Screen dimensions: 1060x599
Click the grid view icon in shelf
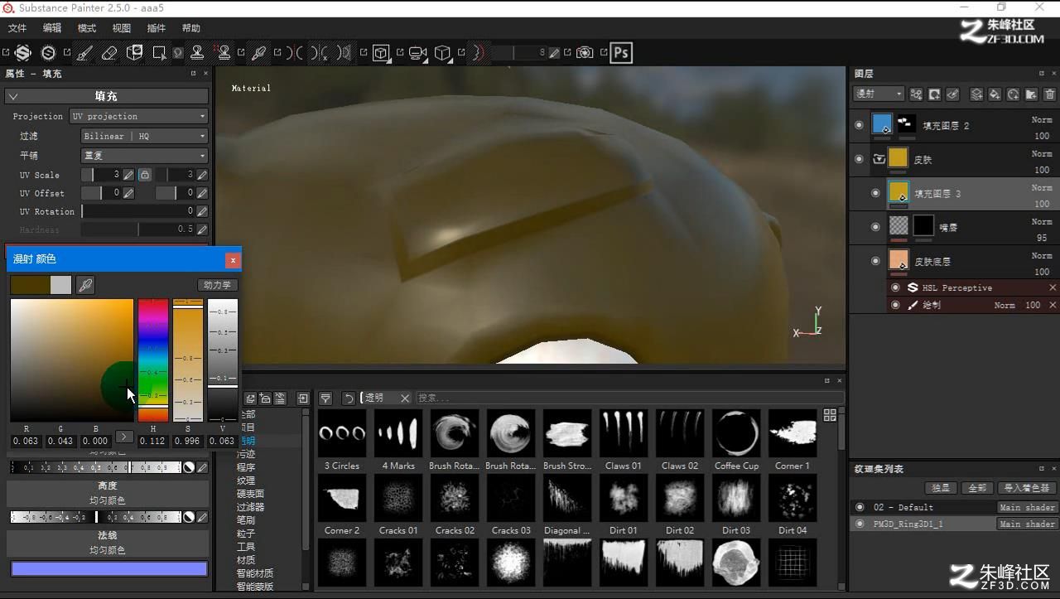830,415
